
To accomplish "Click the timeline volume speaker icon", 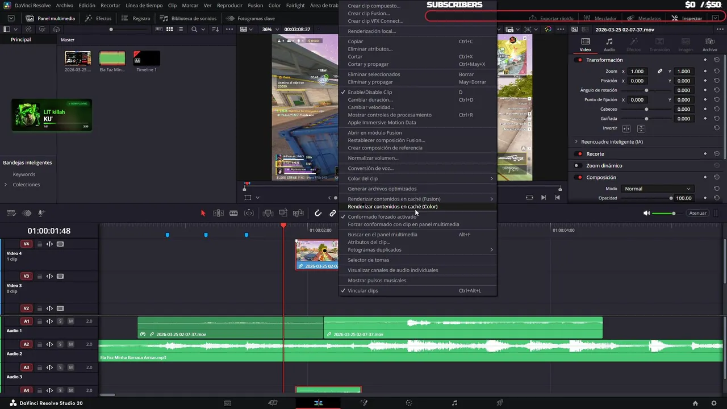I will pos(646,213).
